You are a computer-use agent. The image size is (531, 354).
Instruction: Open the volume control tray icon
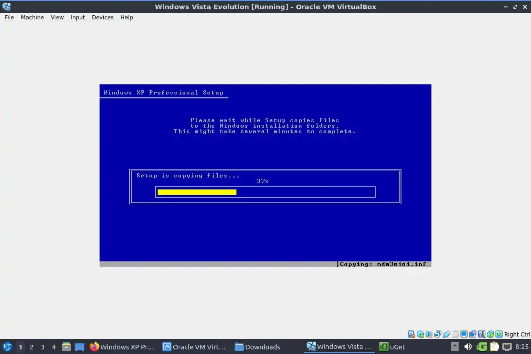pyautogui.click(x=468, y=347)
